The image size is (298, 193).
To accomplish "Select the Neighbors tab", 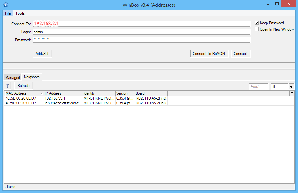I will tap(32, 77).
